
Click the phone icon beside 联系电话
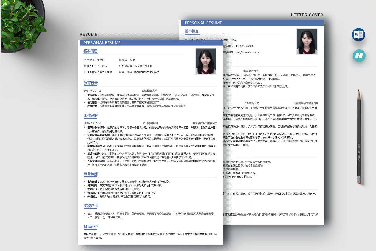[x=120, y=66]
